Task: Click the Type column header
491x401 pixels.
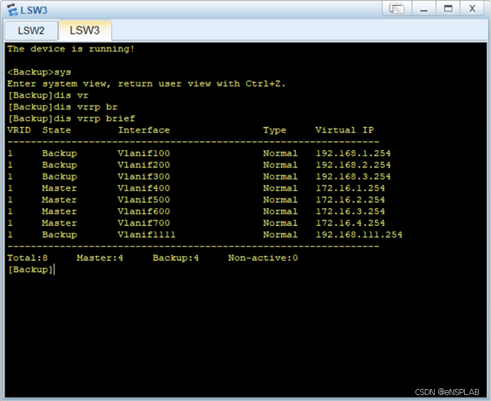Action: (275, 130)
